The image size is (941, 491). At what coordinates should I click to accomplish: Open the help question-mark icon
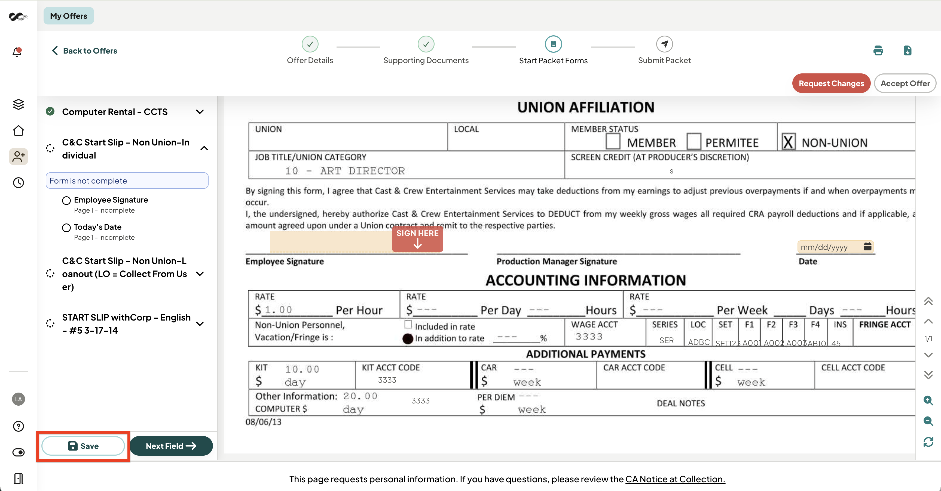point(18,426)
